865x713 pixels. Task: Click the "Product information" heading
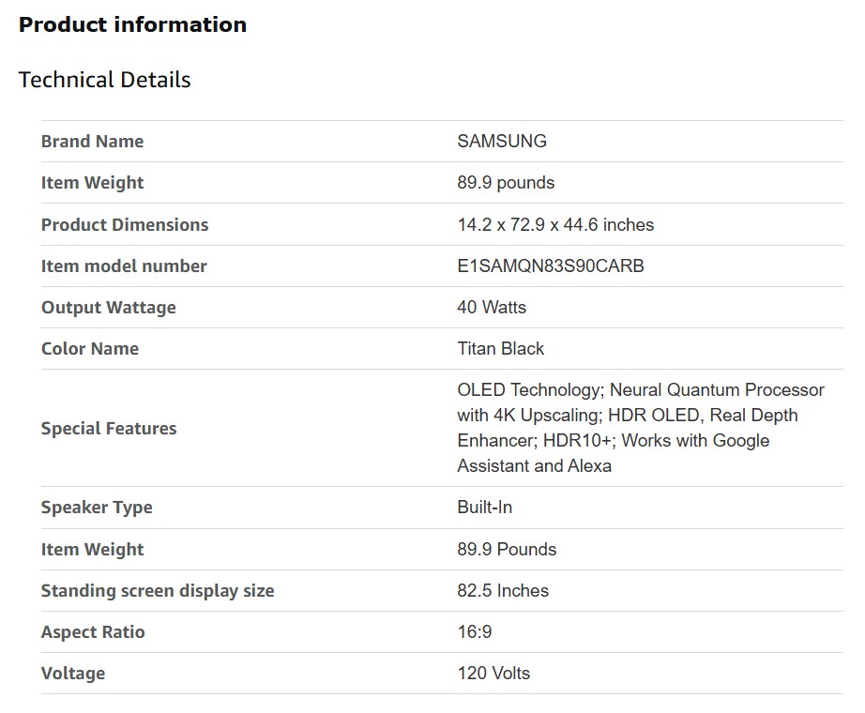[132, 25]
